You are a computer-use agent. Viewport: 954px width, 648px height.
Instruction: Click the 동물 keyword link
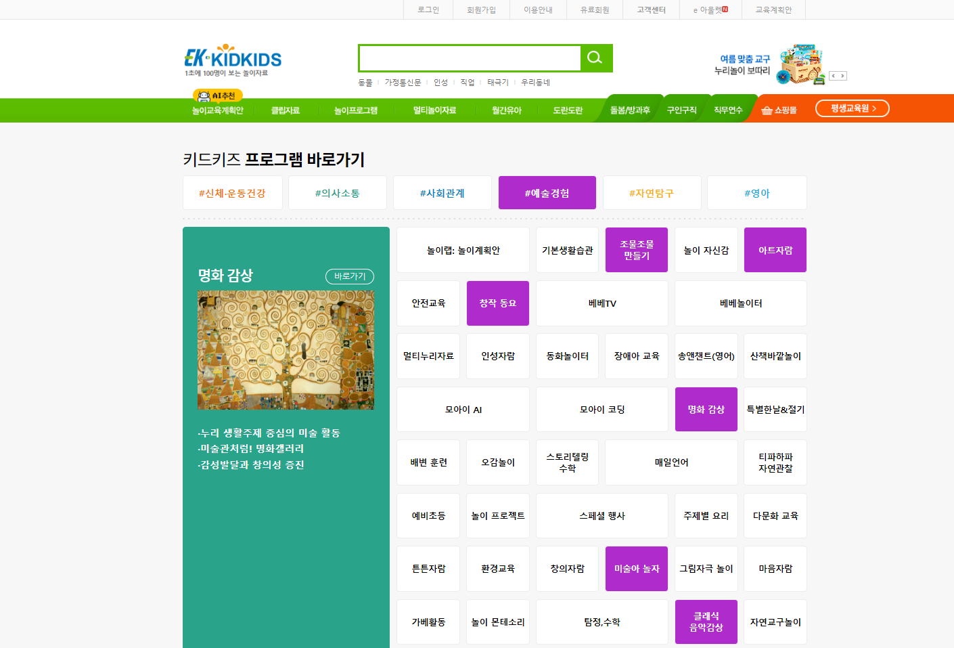(x=365, y=83)
